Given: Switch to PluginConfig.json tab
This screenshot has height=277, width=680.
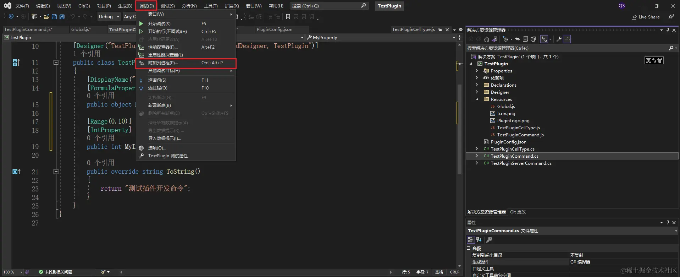Looking at the screenshot, I should click(275, 29).
